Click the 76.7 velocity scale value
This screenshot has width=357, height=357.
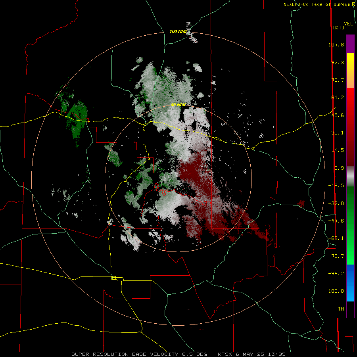tap(338, 80)
